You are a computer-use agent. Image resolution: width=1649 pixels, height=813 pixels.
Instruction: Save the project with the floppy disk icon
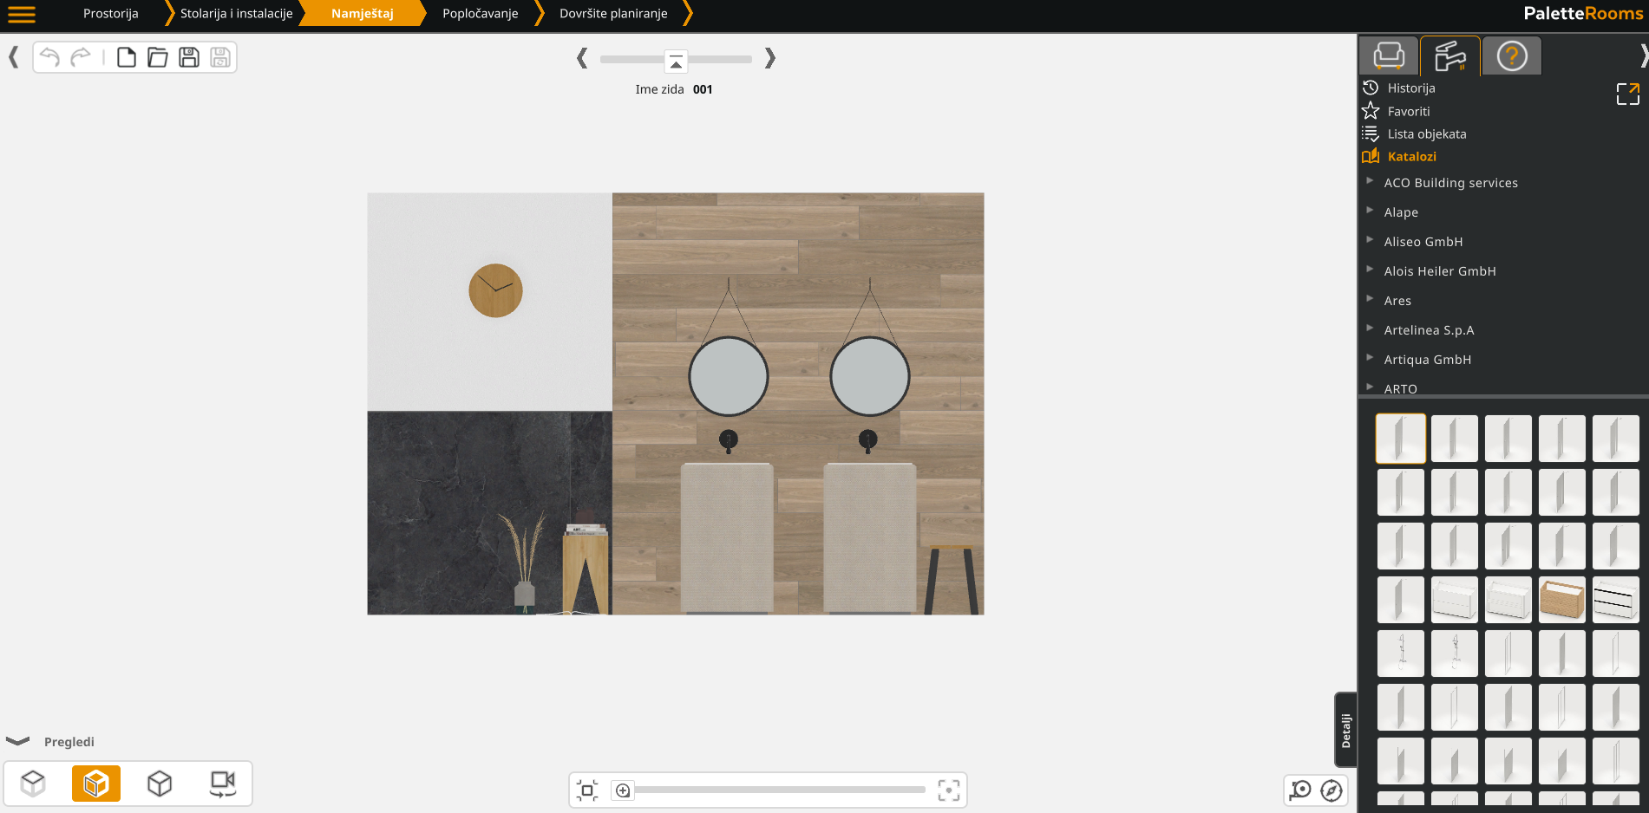click(189, 58)
